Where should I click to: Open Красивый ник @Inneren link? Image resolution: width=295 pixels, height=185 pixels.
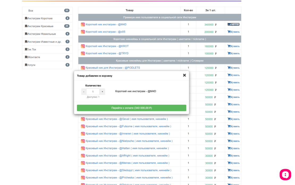pyautogui.click(x=128, y=134)
